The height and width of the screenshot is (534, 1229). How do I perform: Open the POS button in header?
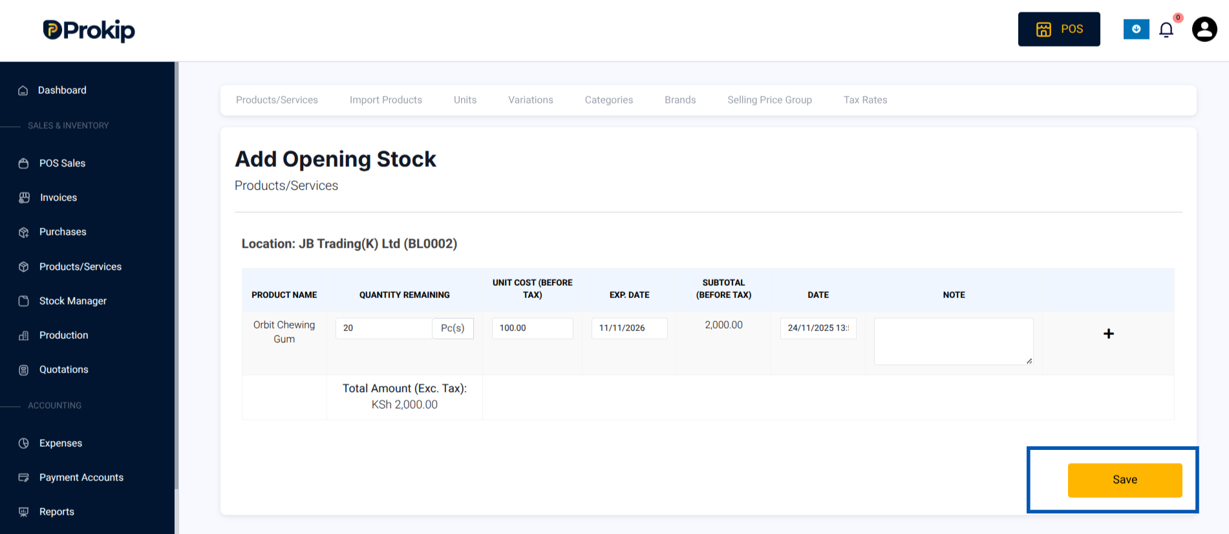(1059, 29)
